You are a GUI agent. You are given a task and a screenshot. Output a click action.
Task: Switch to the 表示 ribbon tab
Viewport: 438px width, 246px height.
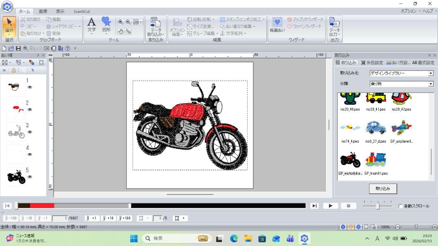point(60,11)
